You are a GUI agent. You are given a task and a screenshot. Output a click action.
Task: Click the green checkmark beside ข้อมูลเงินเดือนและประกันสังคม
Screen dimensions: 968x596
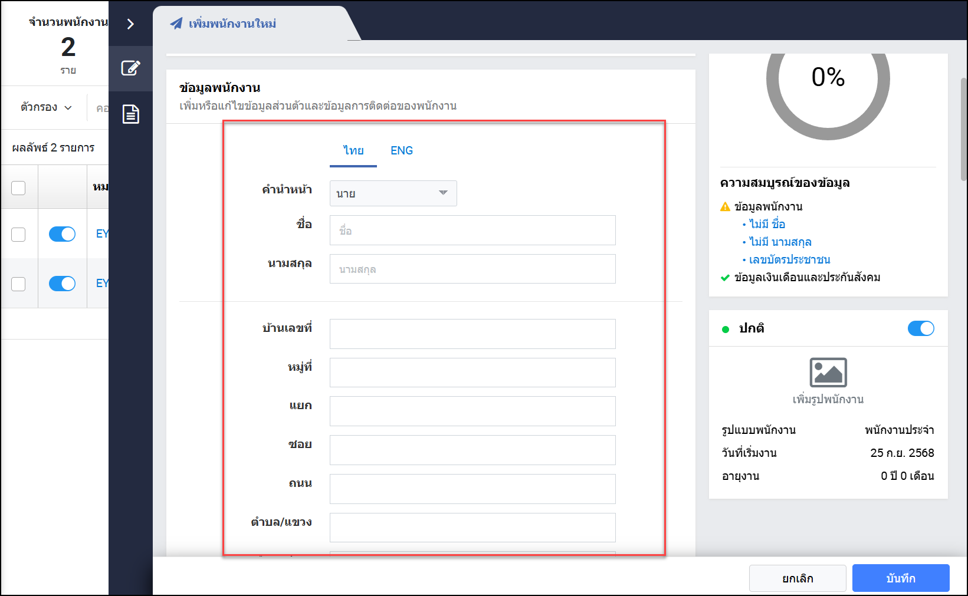pyautogui.click(x=725, y=278)
